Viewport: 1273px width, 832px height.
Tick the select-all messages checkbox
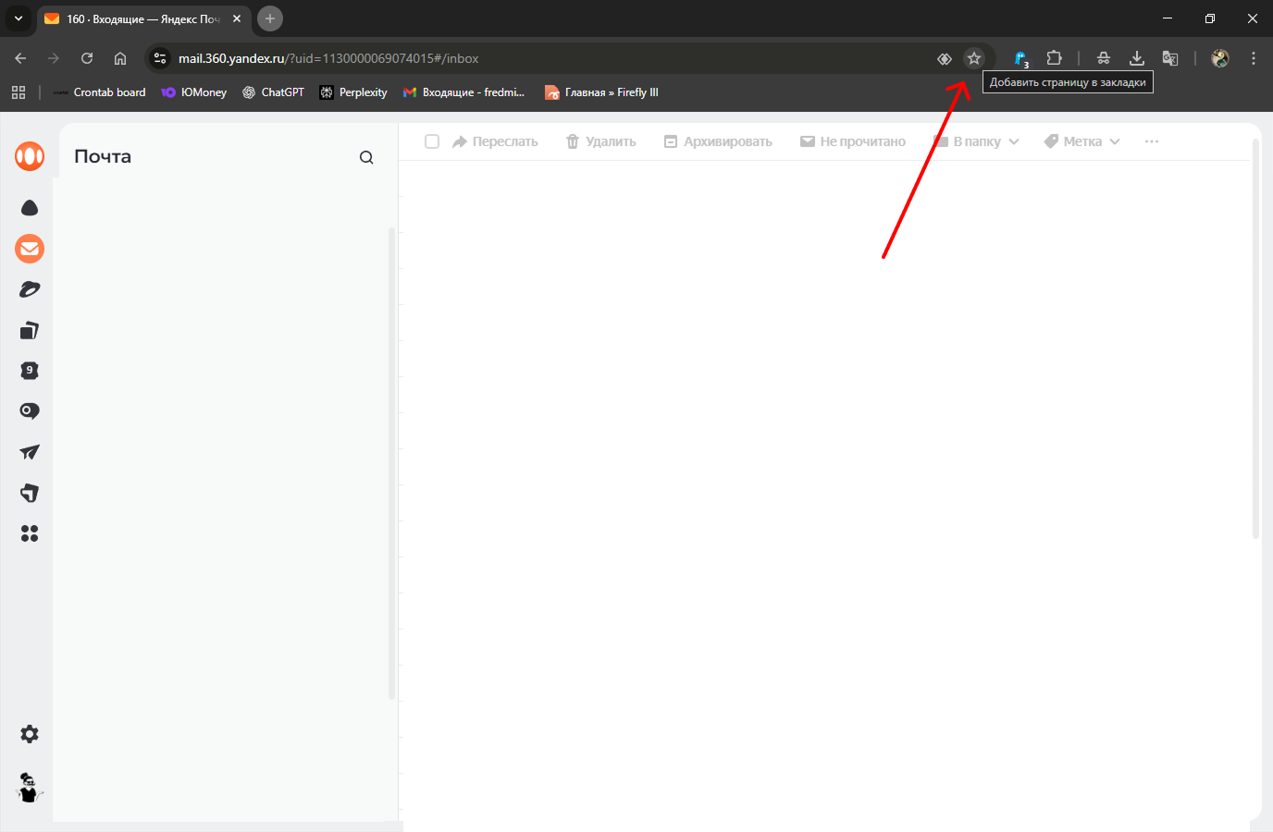(432, 141)
